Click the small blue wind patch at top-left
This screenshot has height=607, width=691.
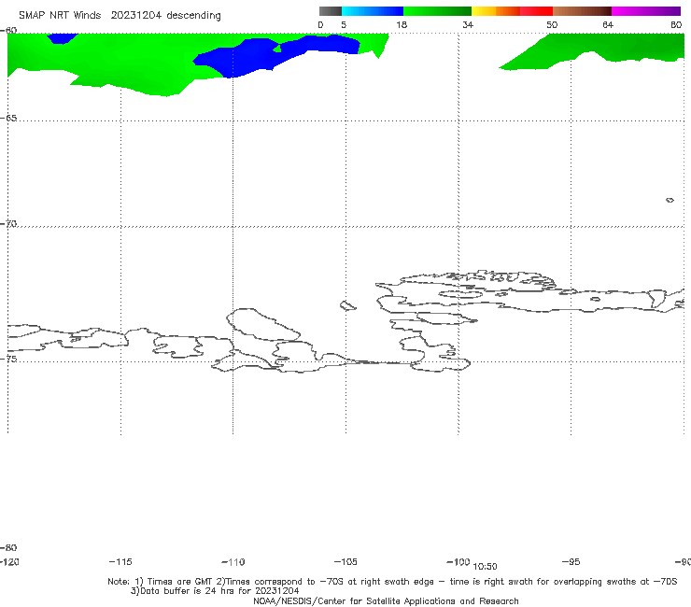tap(63, 38)
